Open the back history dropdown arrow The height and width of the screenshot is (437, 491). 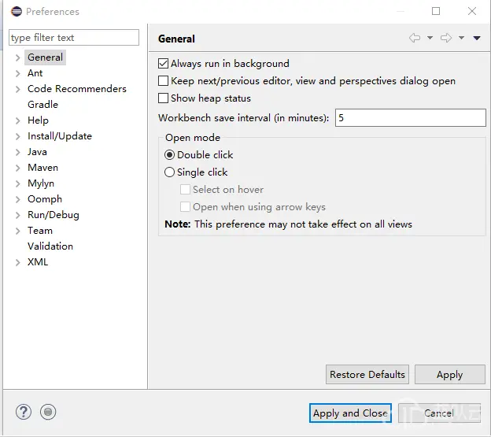430,38
